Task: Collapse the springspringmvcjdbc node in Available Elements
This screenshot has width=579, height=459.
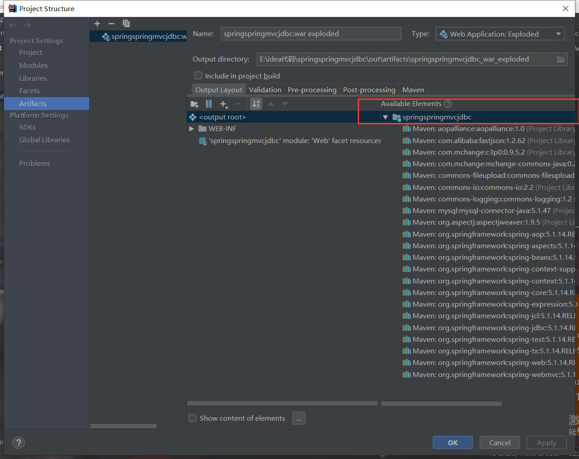Action: (x=385, y=117)
